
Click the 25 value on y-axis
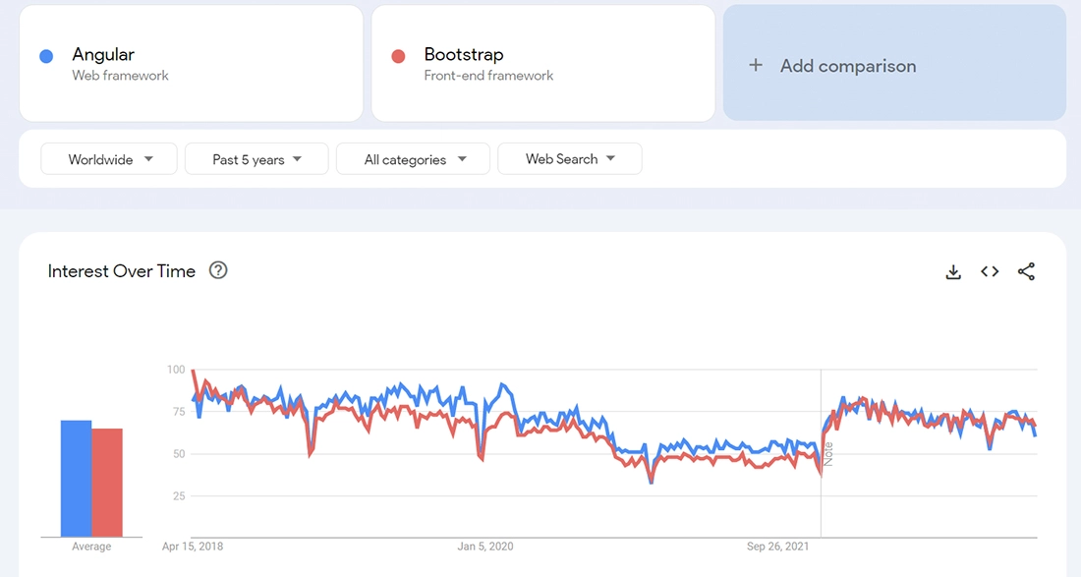point(179,495)
